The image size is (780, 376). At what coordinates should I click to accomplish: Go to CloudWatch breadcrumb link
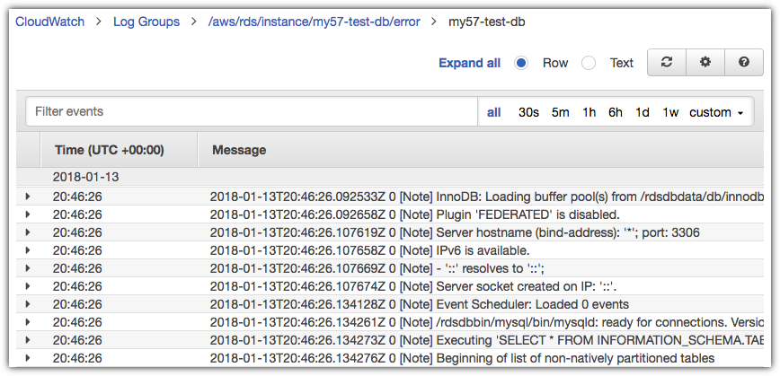click(x=49, y=22)
